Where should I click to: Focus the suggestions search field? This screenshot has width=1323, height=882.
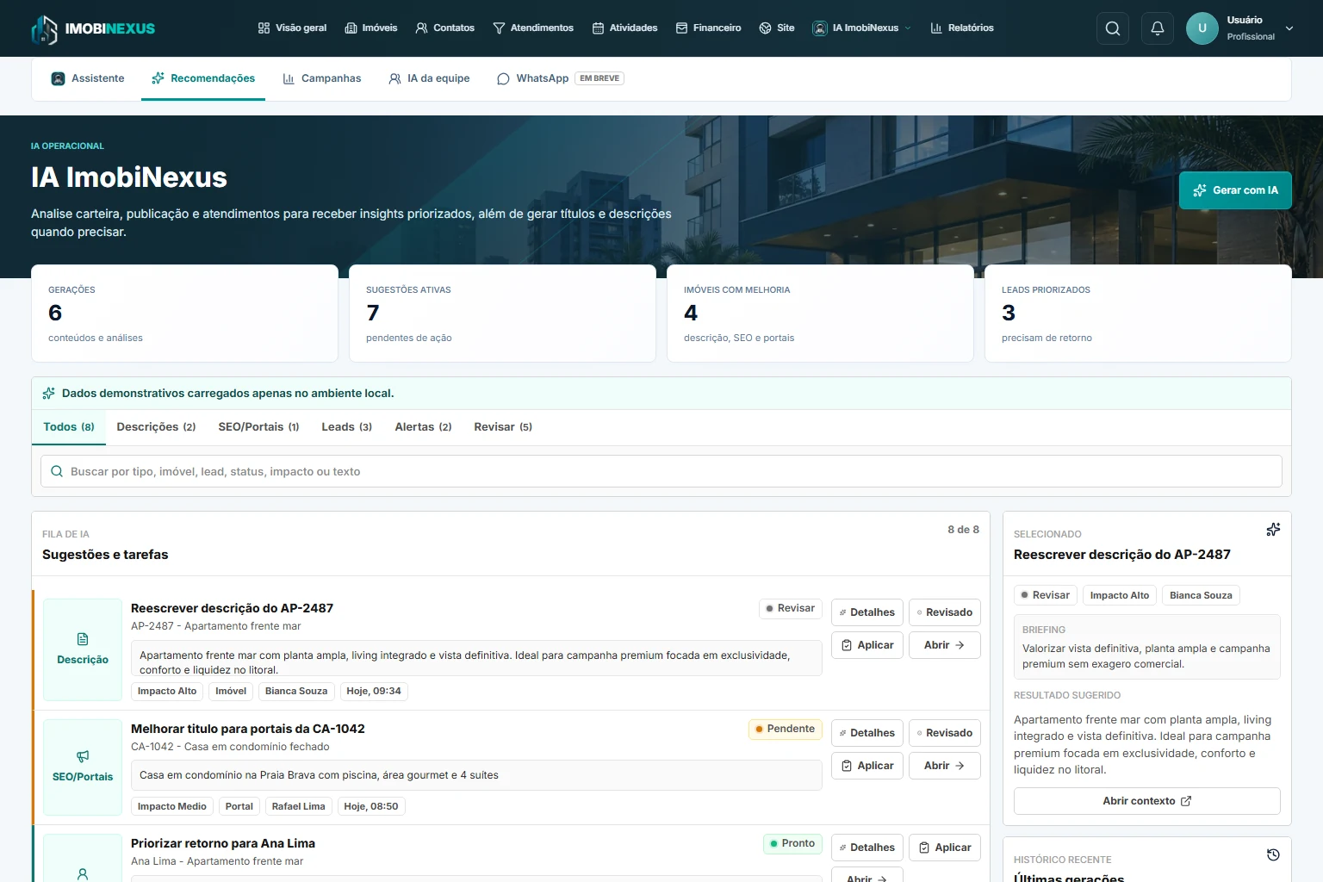661,471
